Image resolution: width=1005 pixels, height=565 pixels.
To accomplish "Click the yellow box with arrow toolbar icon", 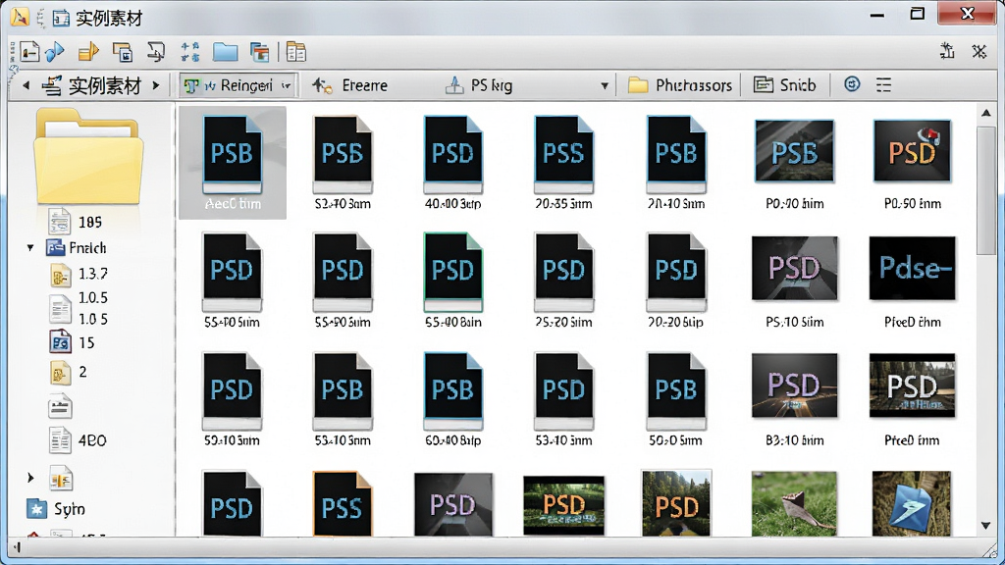I will [x=87, y=52].
